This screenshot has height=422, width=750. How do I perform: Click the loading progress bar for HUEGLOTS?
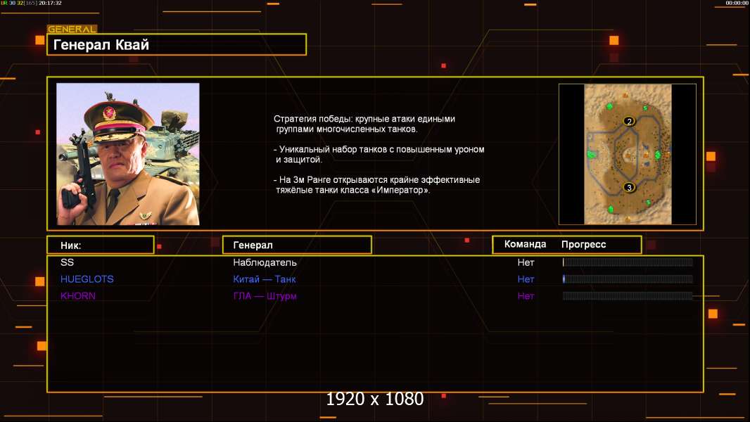628,279
